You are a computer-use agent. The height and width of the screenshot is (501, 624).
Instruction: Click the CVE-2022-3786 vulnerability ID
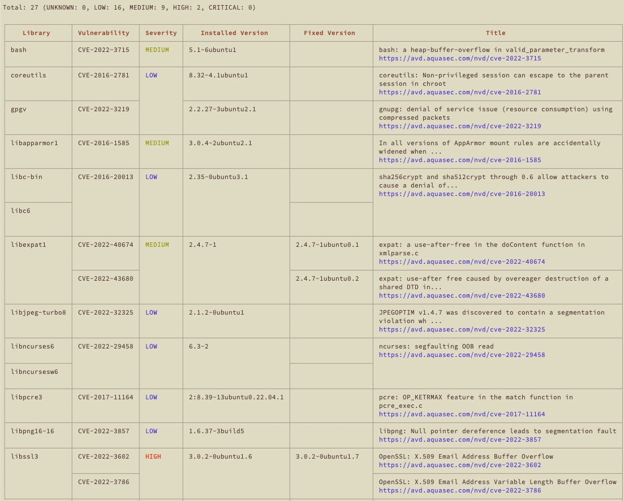coord(104,482)
